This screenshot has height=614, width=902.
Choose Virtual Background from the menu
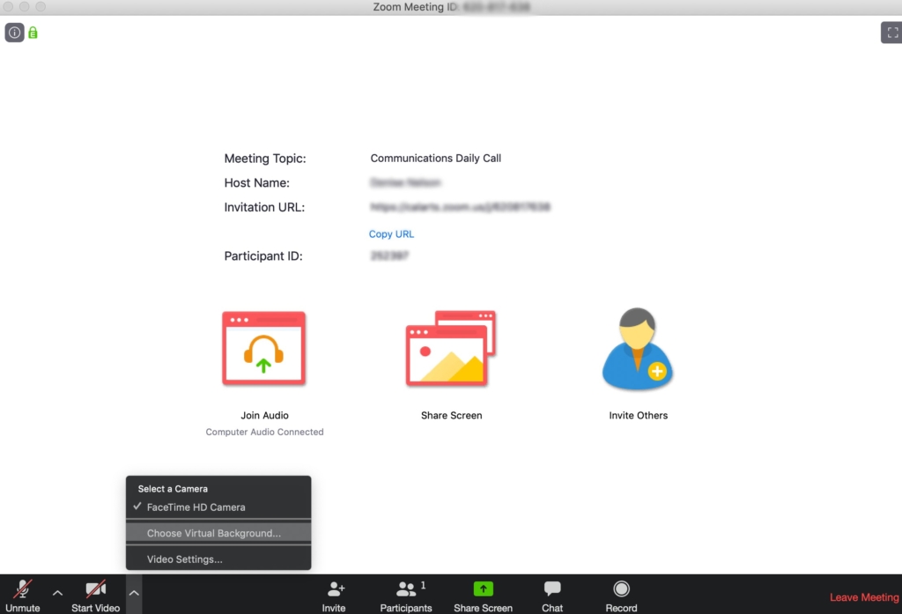[x=218, y=533]
